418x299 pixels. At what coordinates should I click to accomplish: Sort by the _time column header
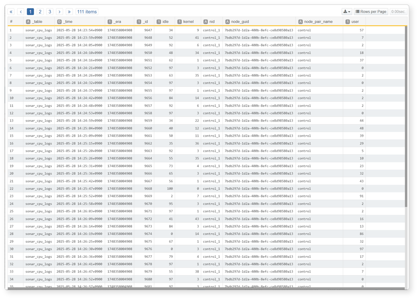click(80, 22)
